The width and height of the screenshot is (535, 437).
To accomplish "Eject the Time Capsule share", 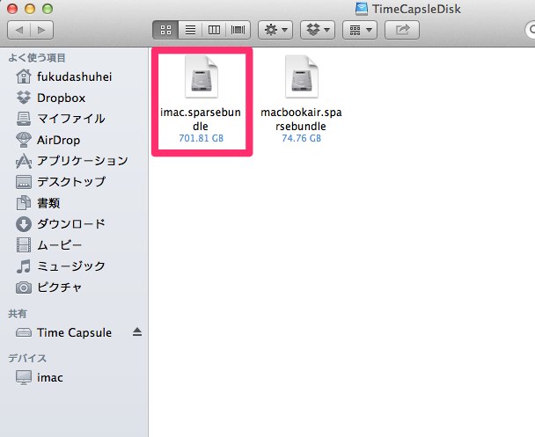I will pos(137,331).
